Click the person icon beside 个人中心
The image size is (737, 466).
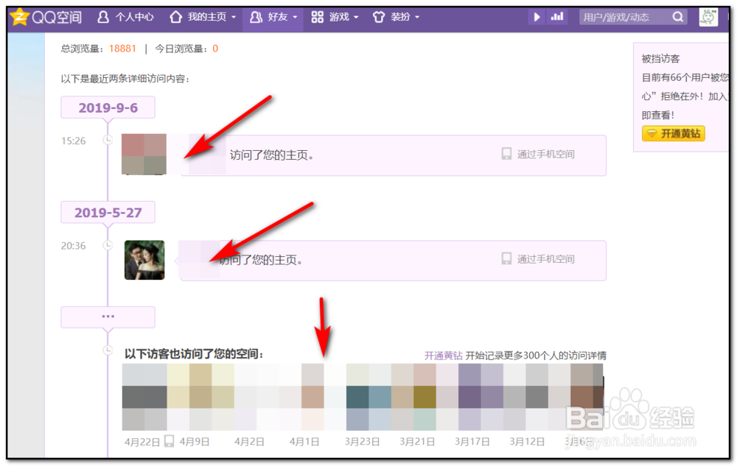click(103, 18)
